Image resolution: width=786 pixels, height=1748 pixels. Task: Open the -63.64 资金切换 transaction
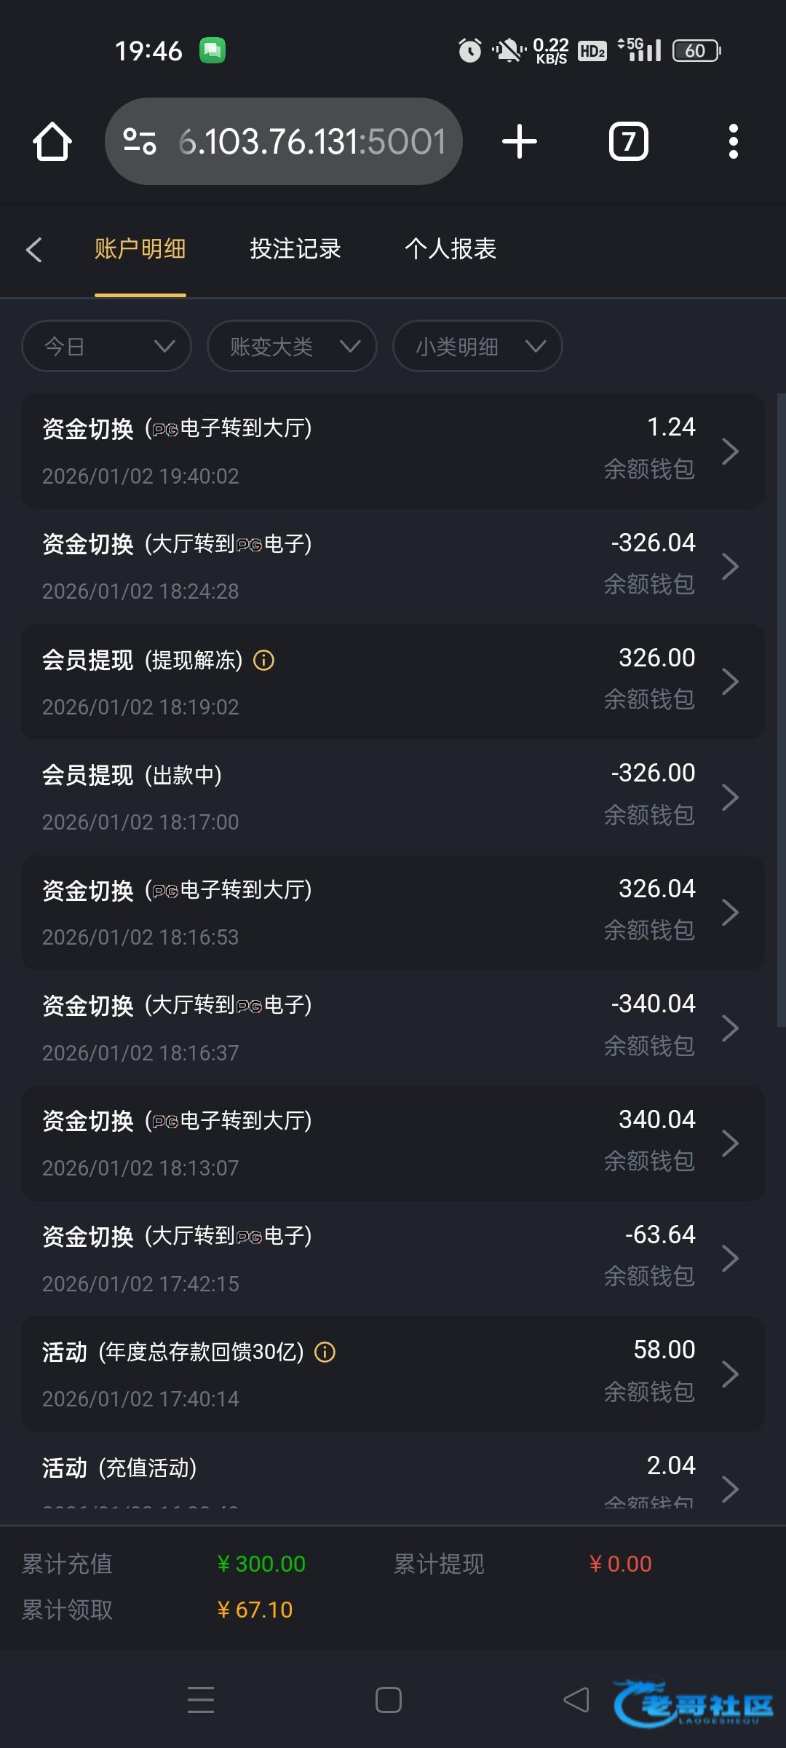coord(393,1259)
